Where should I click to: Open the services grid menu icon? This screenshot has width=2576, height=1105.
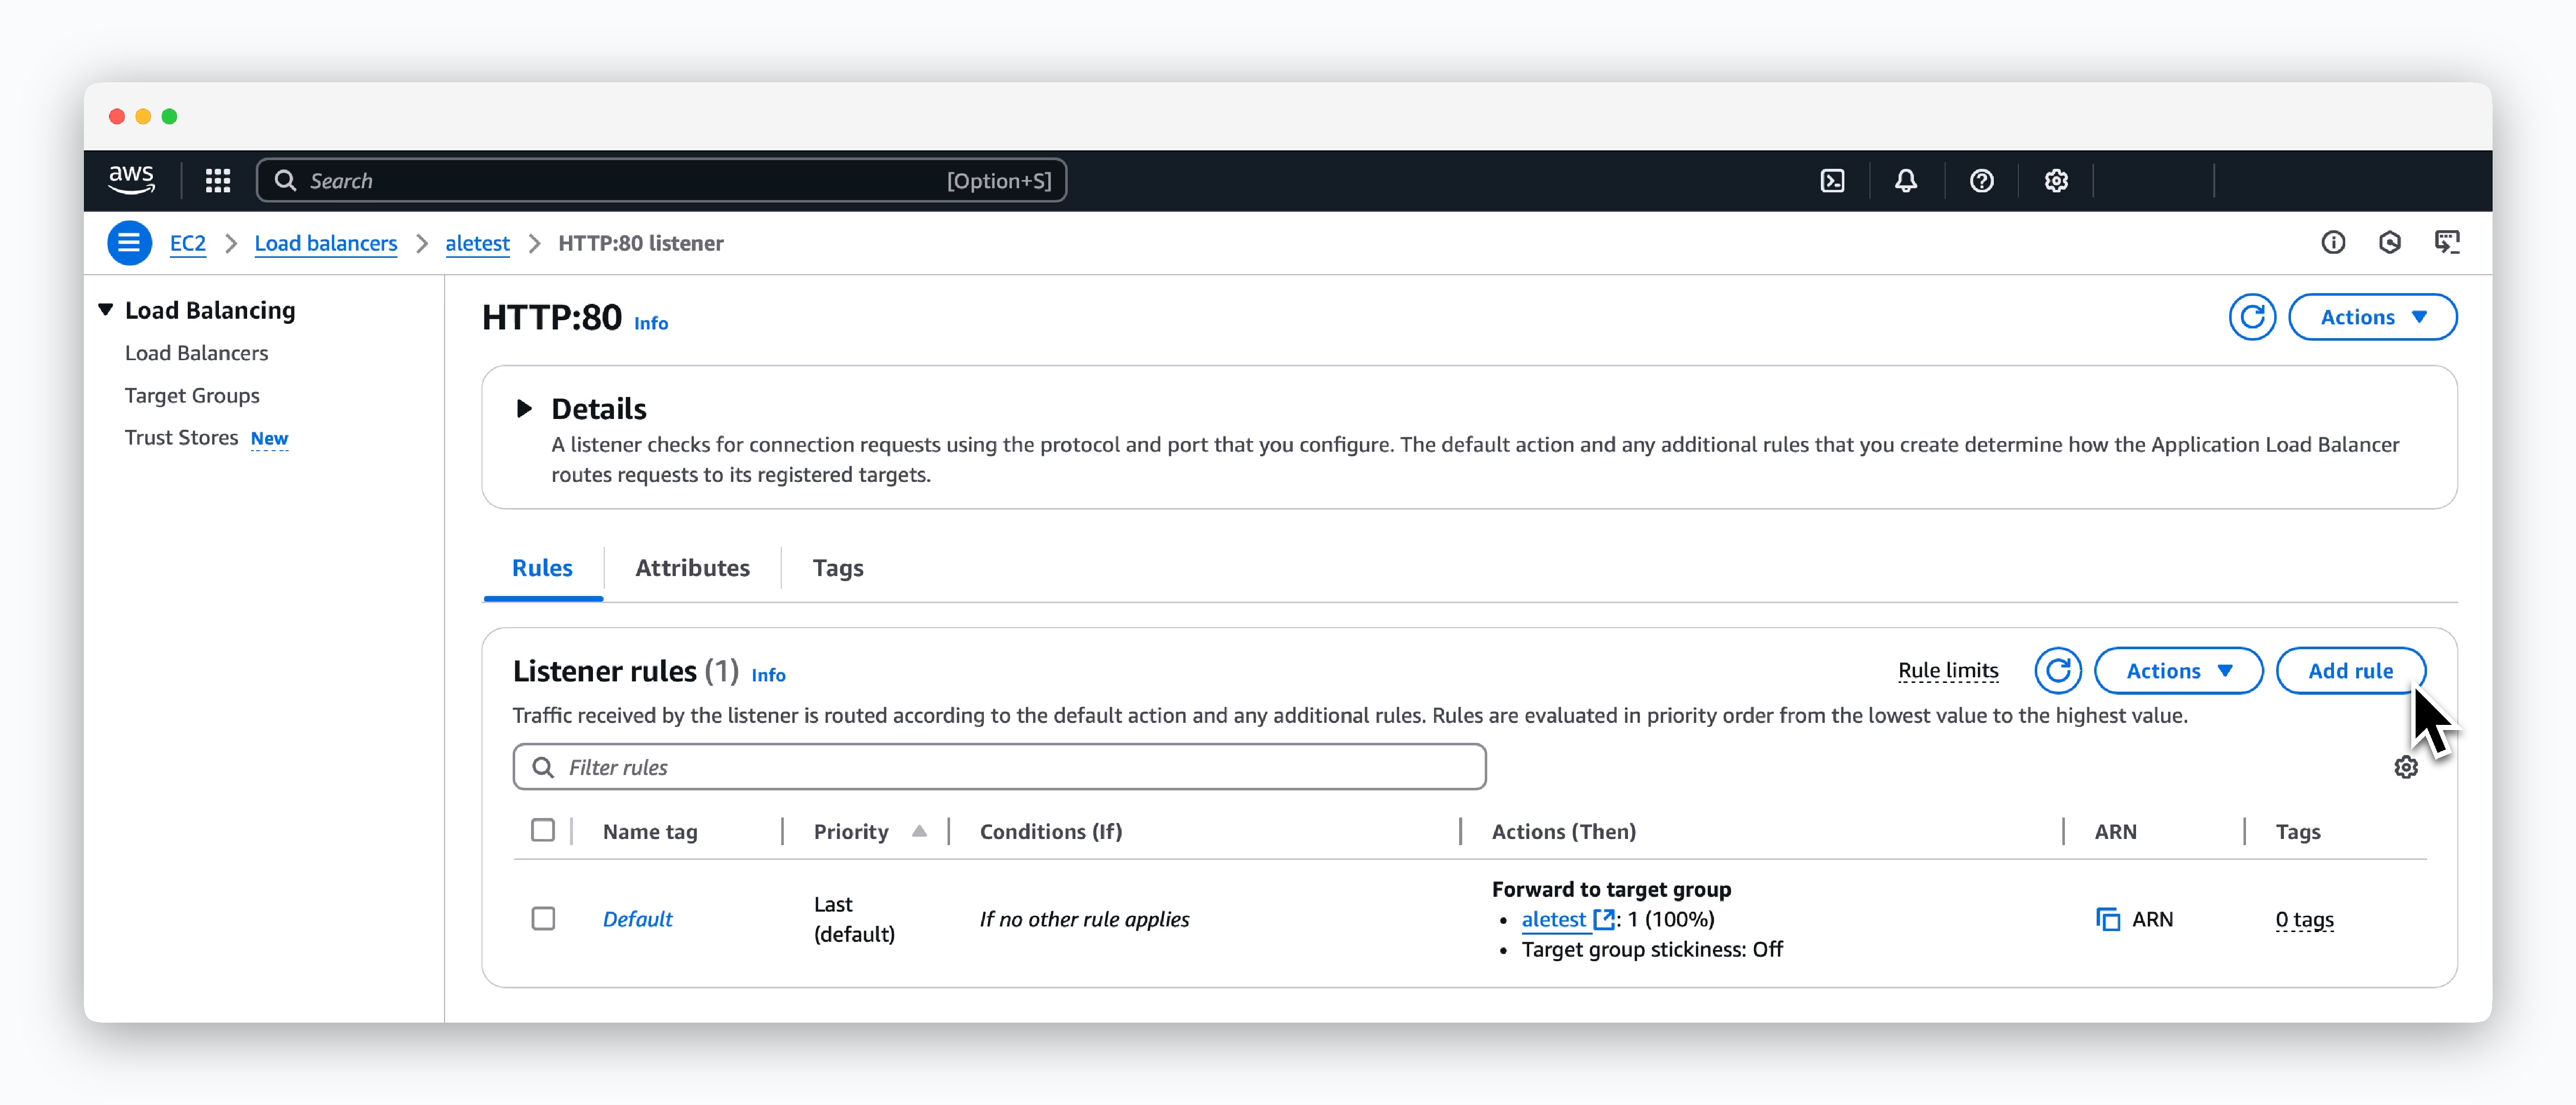coord(218,181)
